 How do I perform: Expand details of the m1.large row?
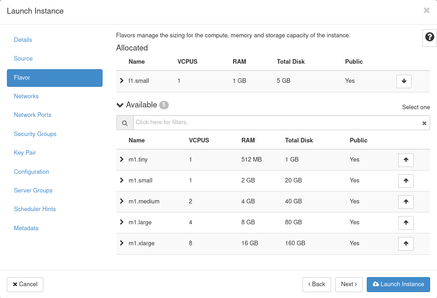121,222
